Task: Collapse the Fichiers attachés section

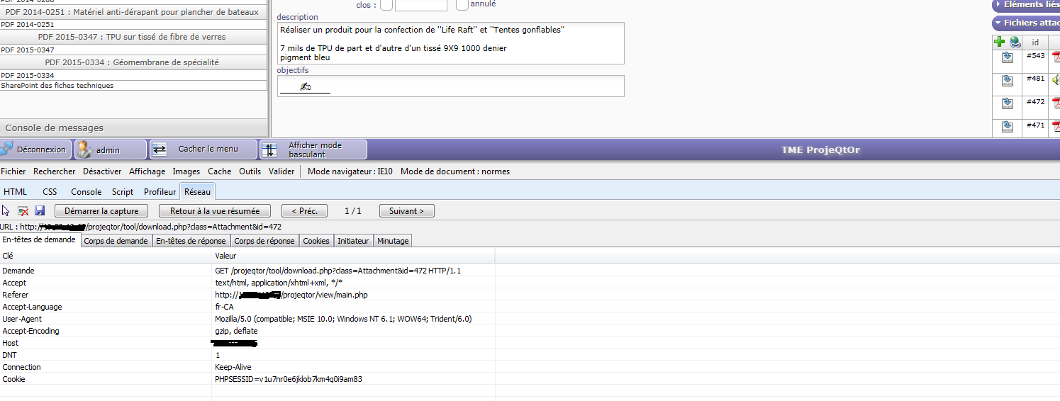Action: (1026, 23)
